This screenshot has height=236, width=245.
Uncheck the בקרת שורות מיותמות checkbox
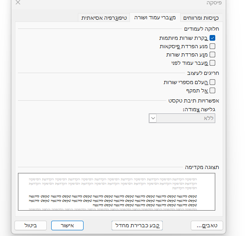[x=212, y=38]
